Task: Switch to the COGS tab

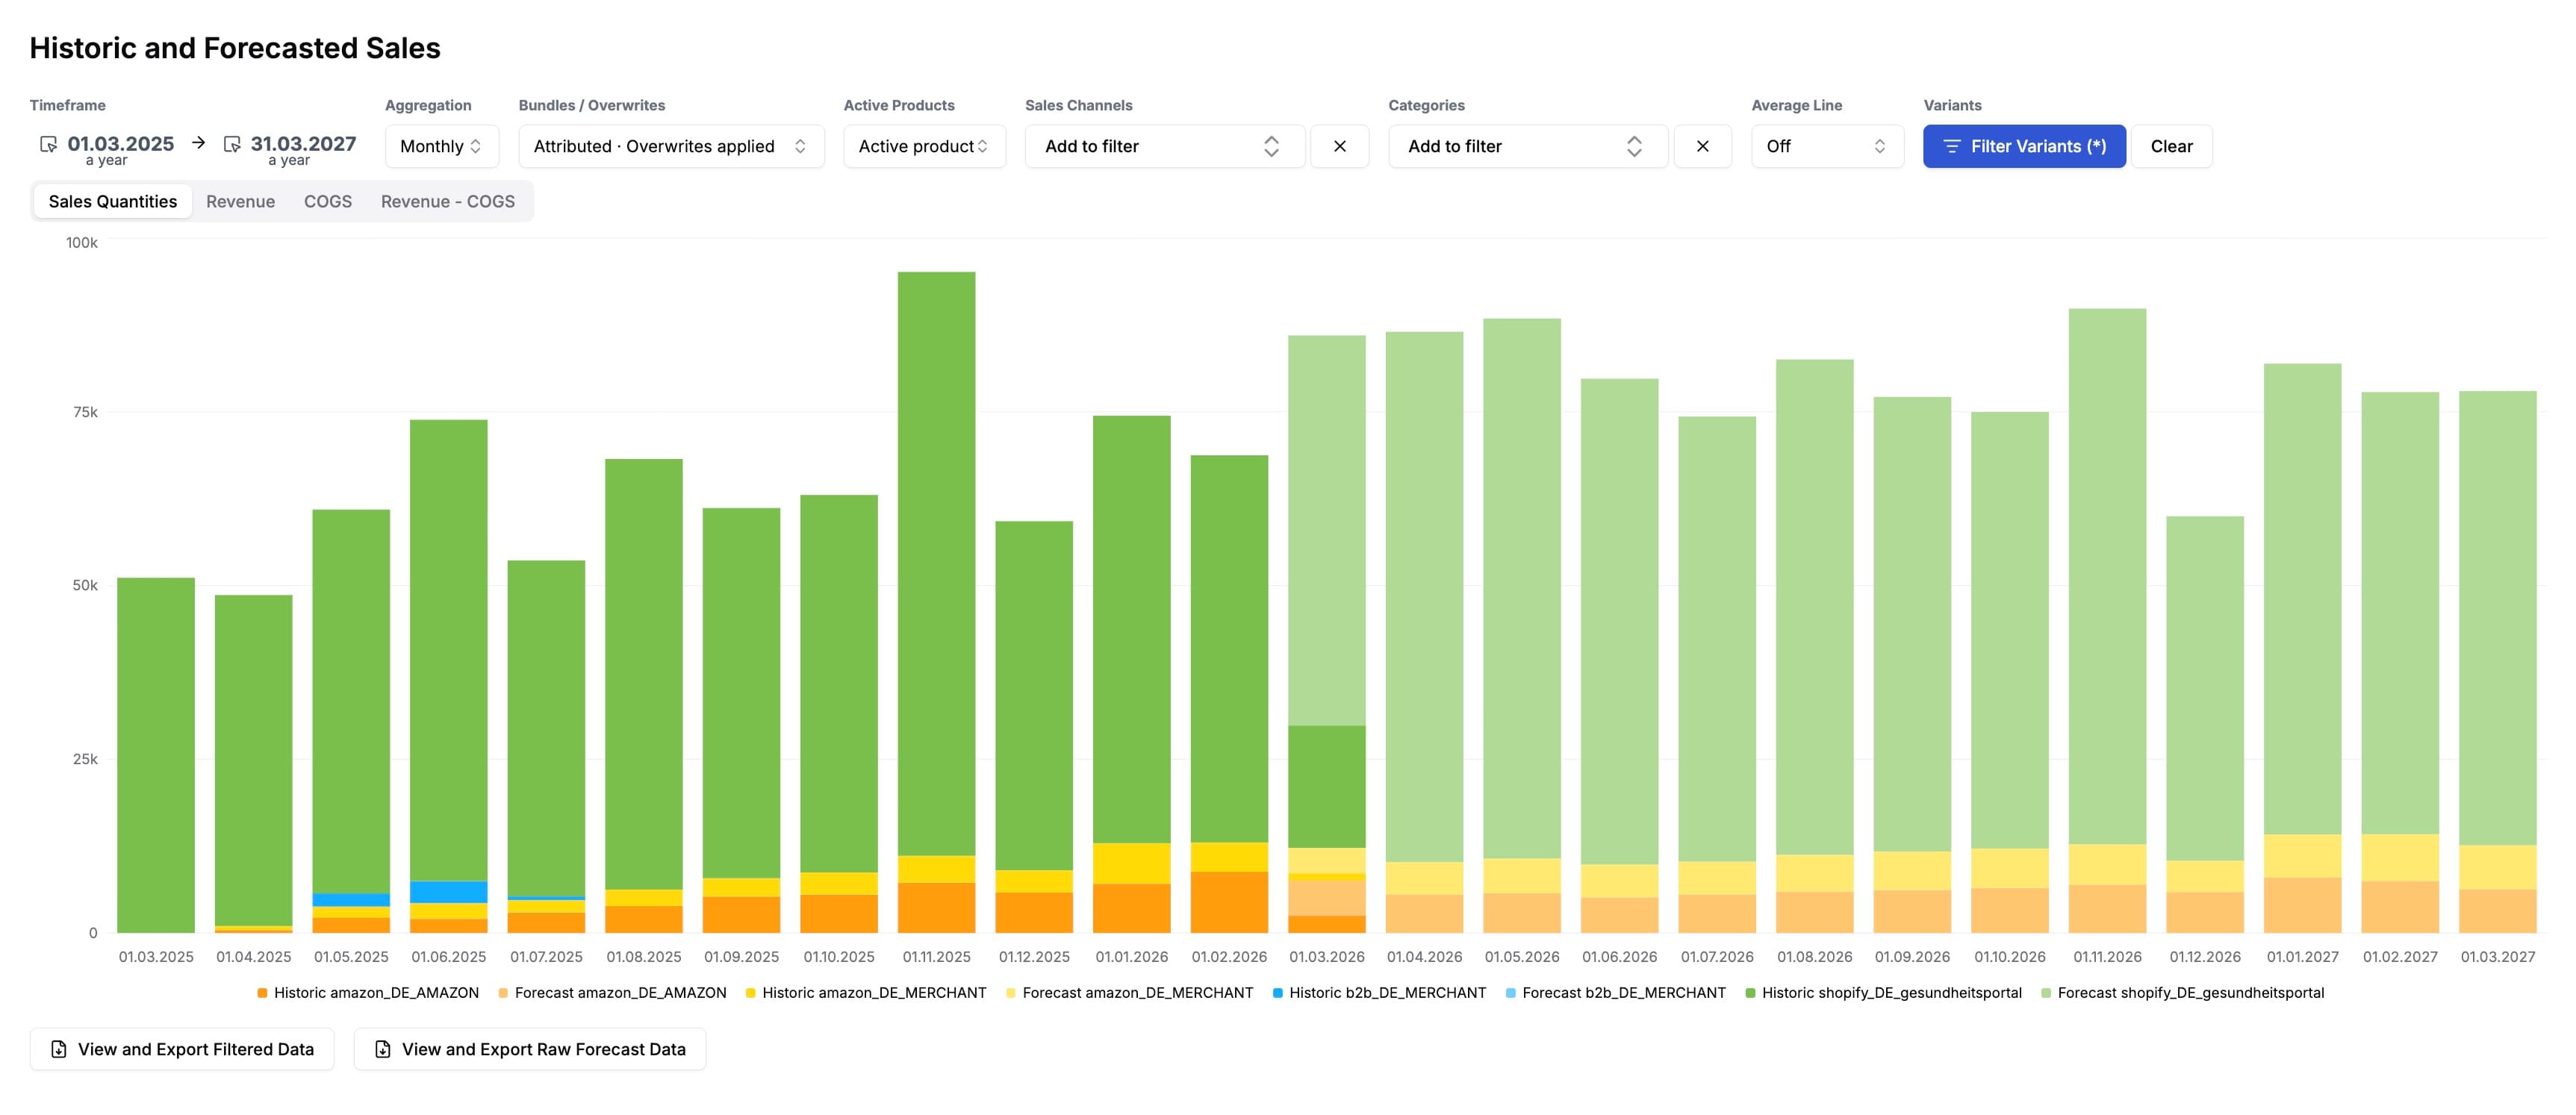Action: (328, 201)
